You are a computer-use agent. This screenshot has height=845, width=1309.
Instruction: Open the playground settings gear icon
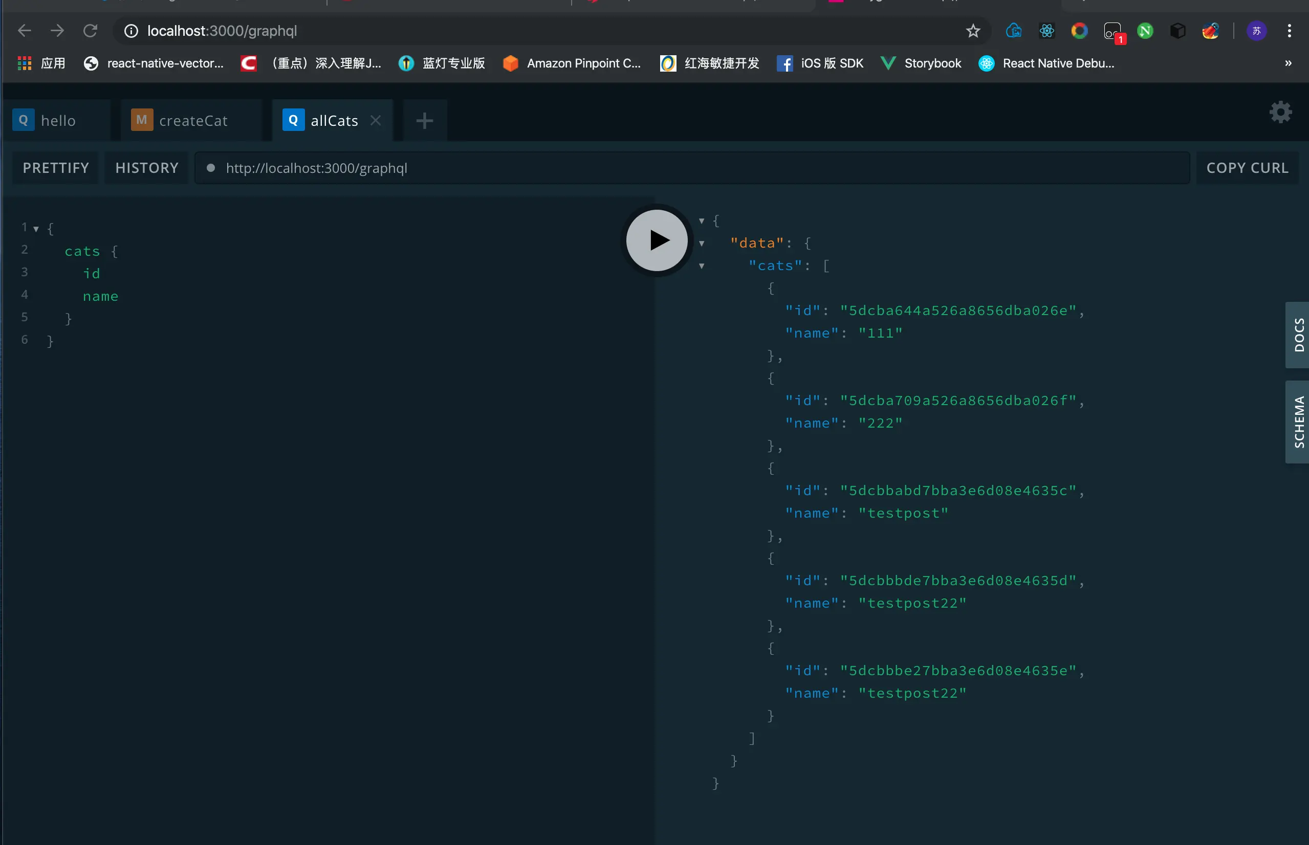tap(1280, 113)
